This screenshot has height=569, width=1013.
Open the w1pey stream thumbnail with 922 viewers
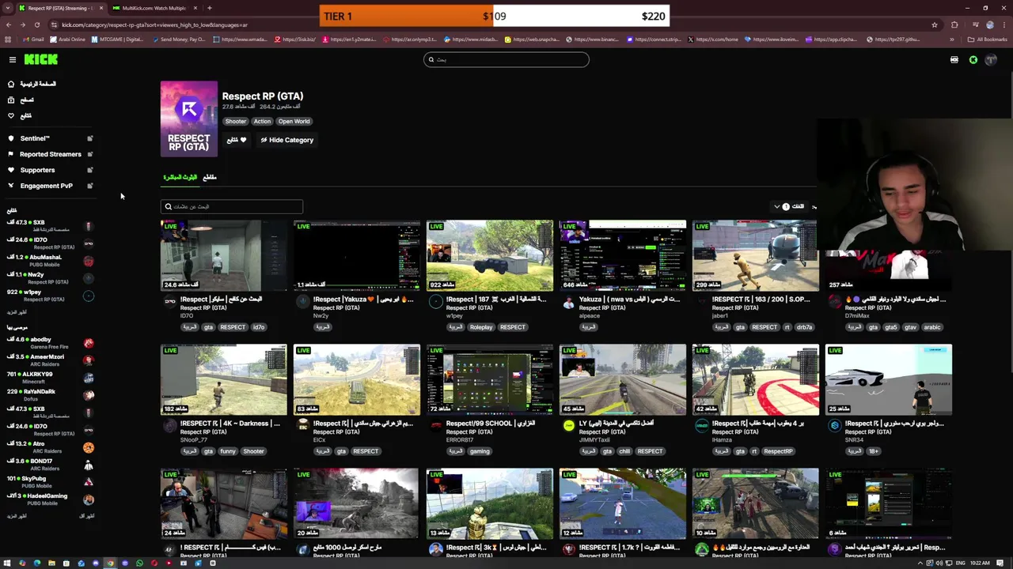pos(490,255)
